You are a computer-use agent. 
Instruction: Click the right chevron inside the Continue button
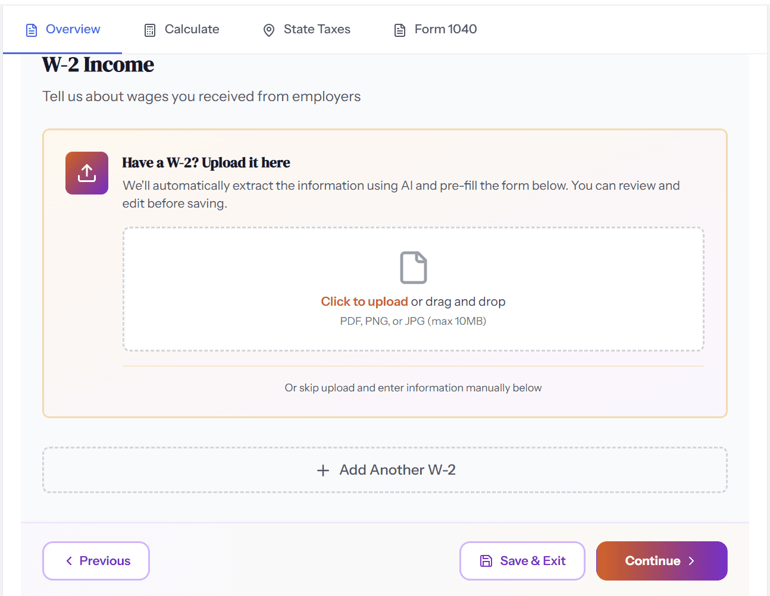point(691,560)
